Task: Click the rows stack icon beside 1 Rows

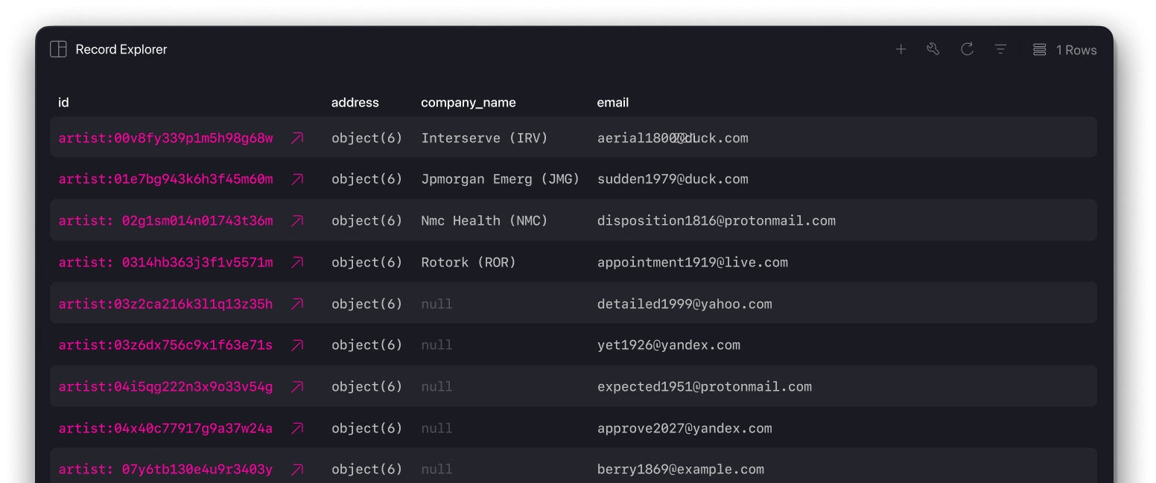Action: pos(1039,50)
